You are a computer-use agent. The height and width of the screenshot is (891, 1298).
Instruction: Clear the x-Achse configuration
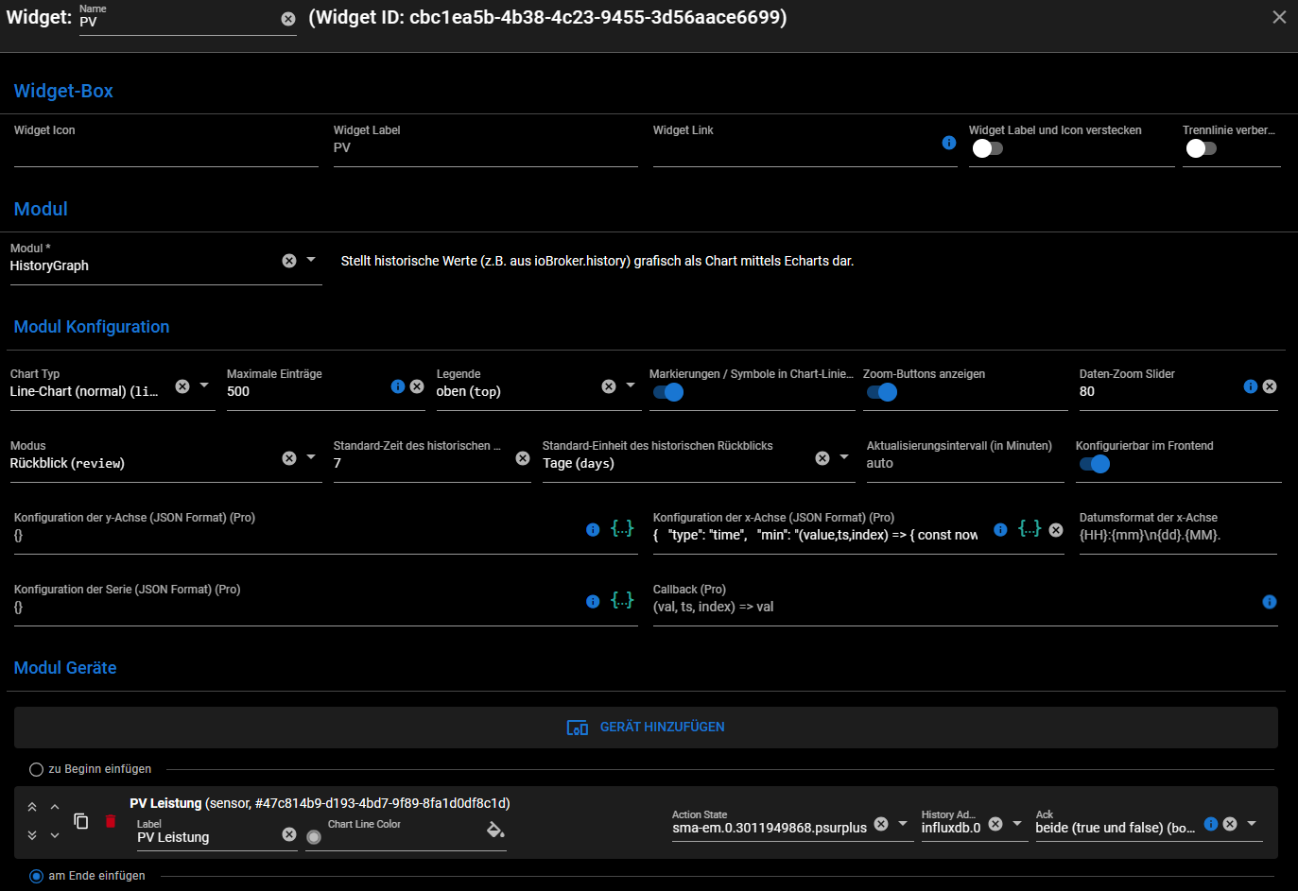pos(1056,530)
